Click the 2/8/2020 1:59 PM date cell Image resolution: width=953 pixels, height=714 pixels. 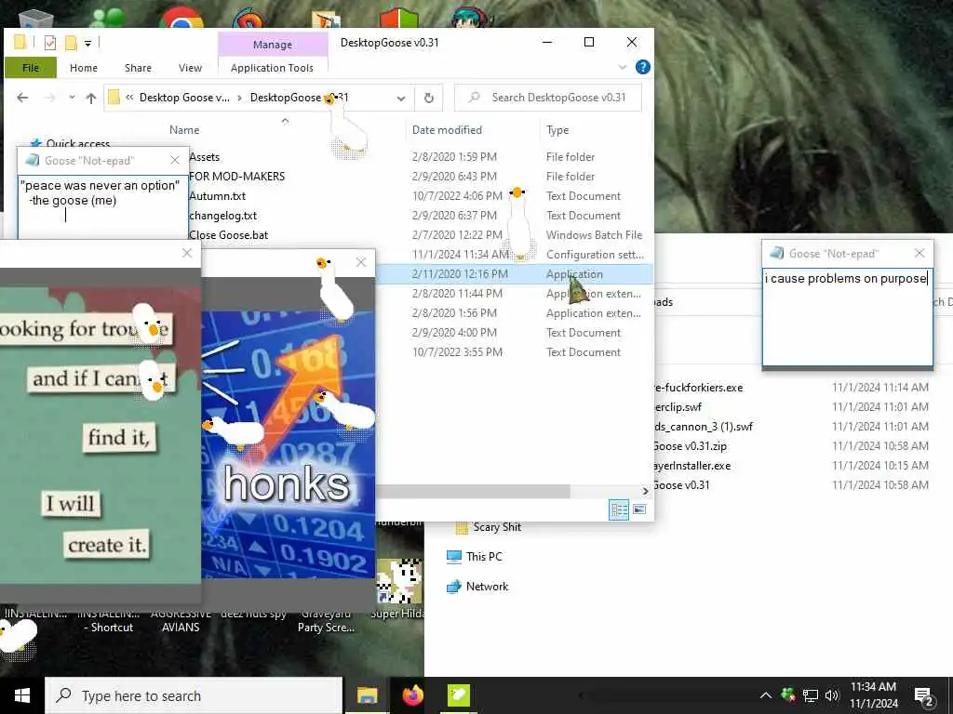click(x=454, y=156)
